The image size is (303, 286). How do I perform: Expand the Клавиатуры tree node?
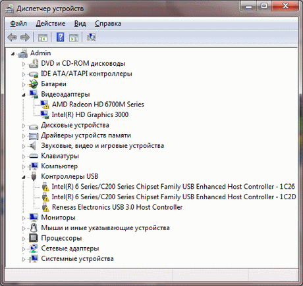24,156
